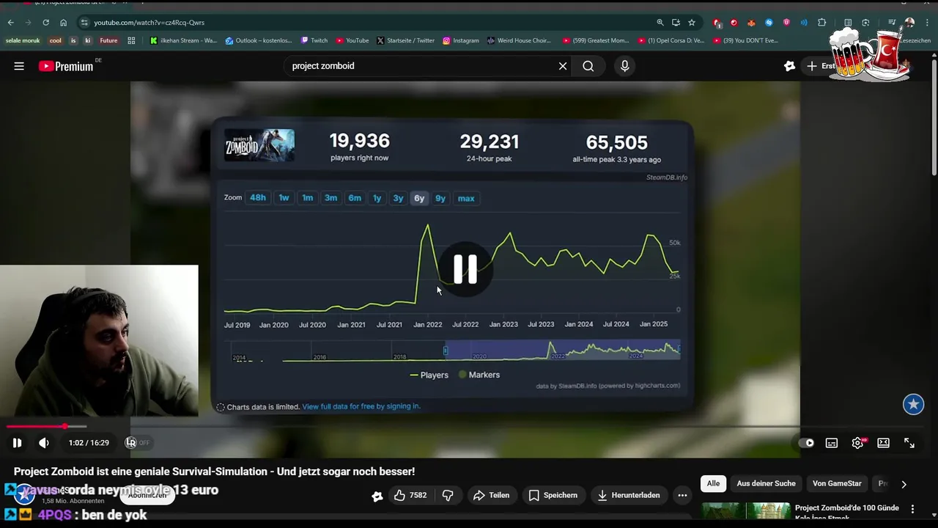This screenshot has height=528, width=938.
Task: Open the (599) Greatest Mom bookmark
Action: pyautogui.click(x=596, y=40)
